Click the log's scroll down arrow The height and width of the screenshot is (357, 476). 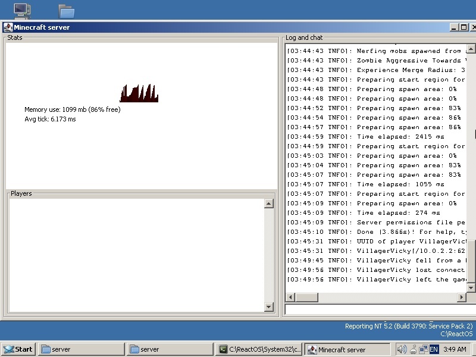471,287
